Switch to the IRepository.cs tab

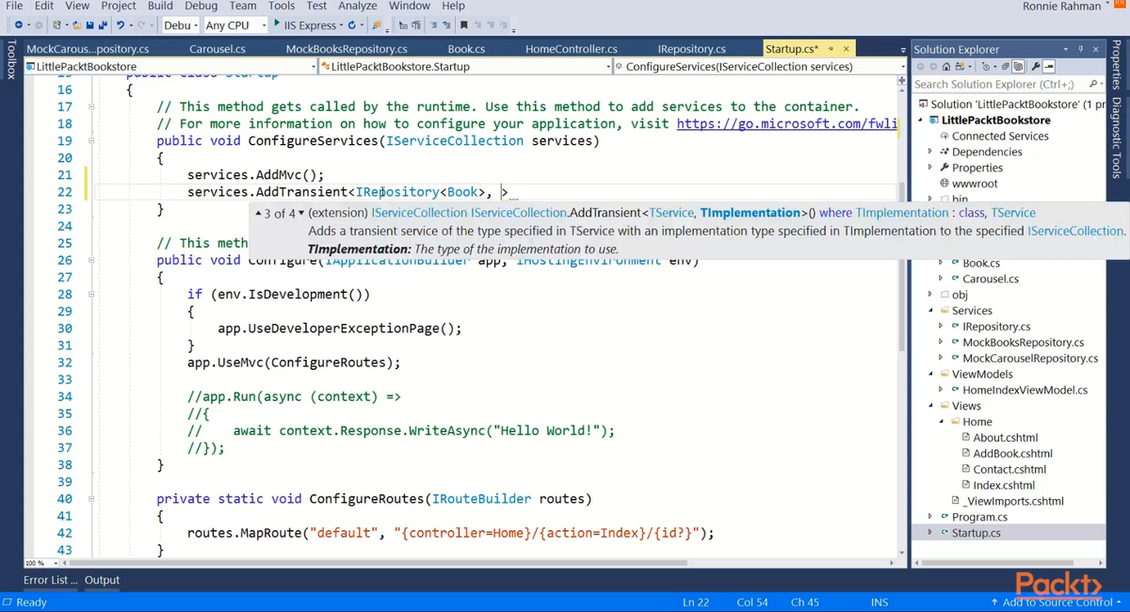coord(692,49)
